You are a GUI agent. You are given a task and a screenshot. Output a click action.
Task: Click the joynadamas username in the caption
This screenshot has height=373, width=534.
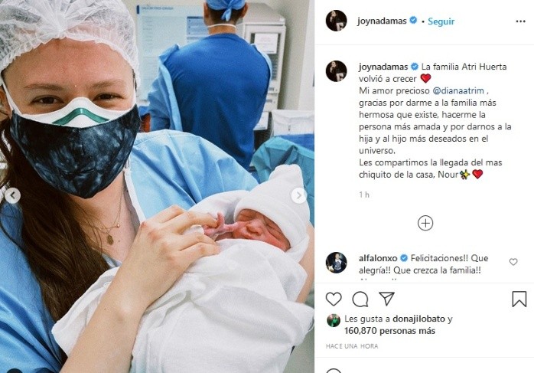coord(383,67)
